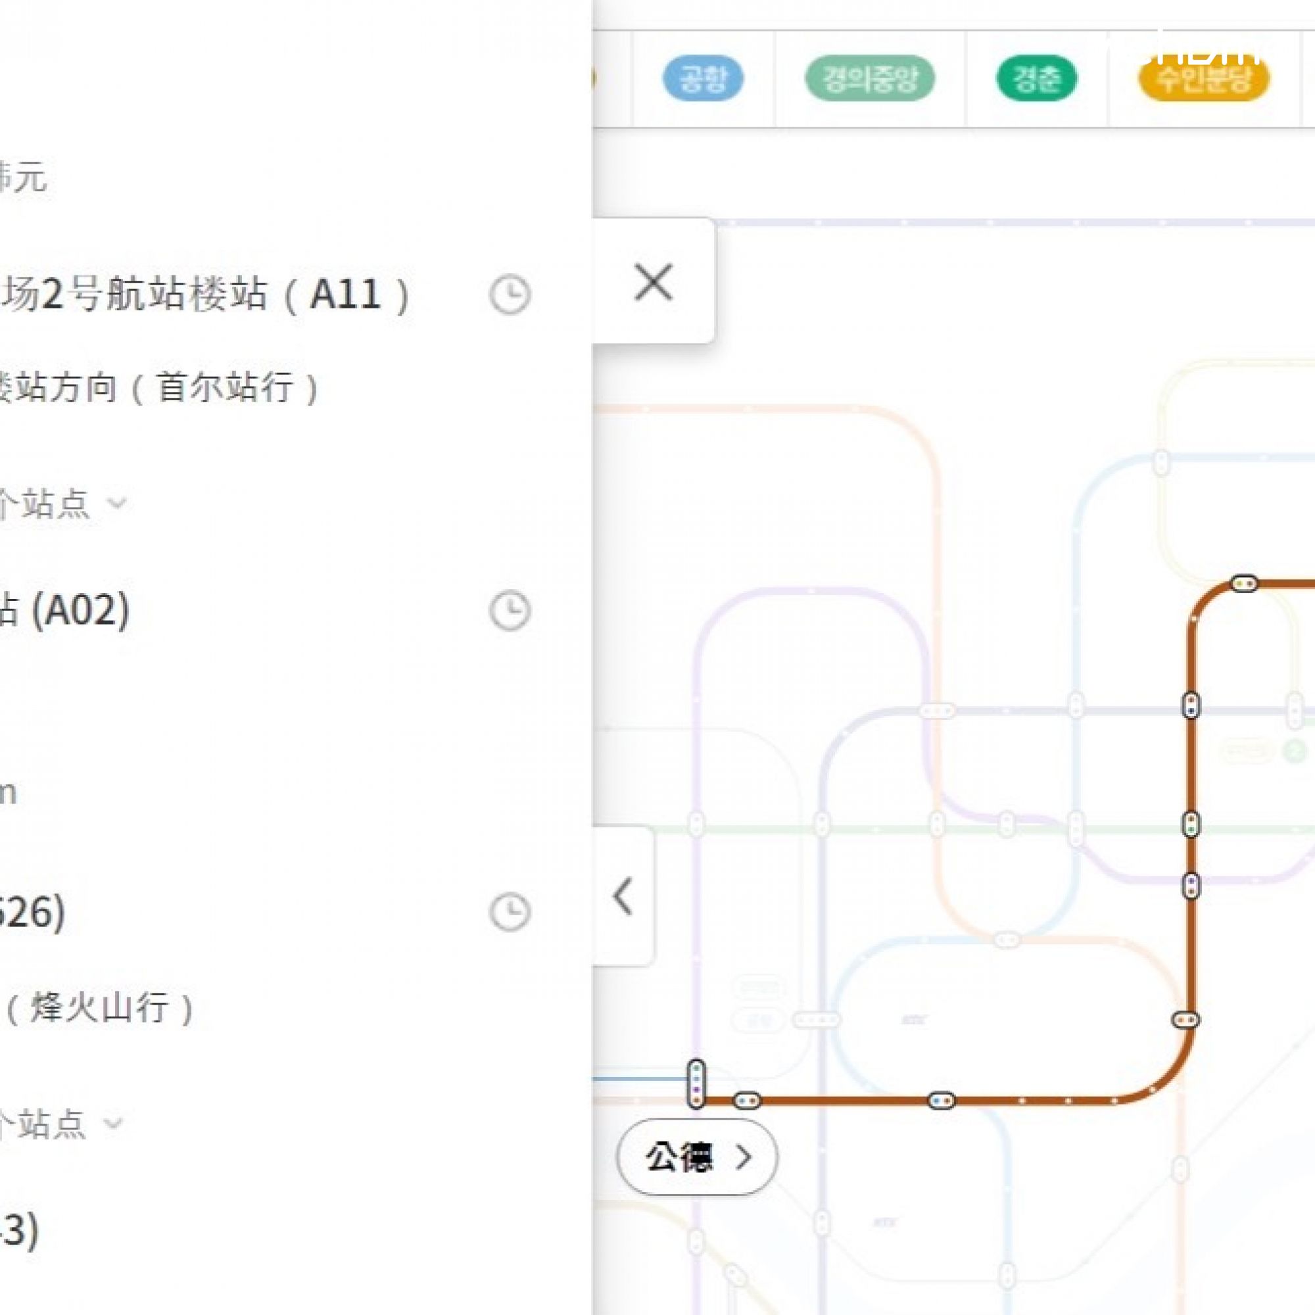Click green-dotted transfer station on brown line
1315x1315 pixels.
(x=1191, y=825)
